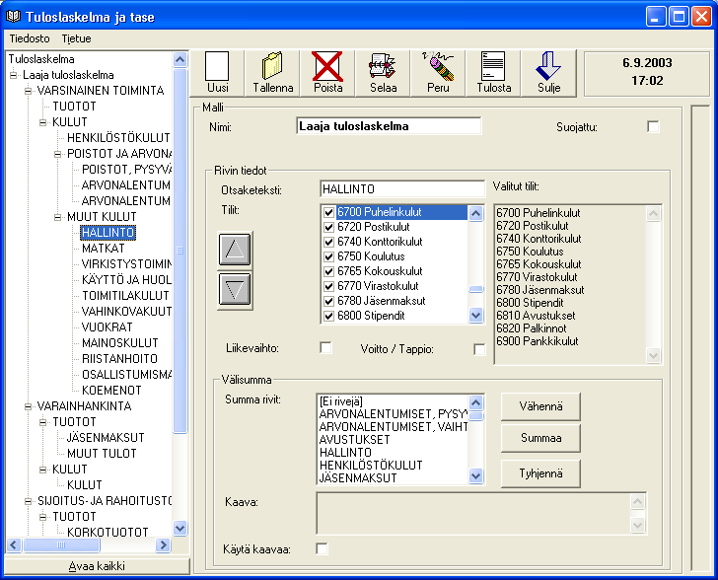Screen dimensions: 718x580
Task: Move account up with triangle button
Action: (235, 250)
